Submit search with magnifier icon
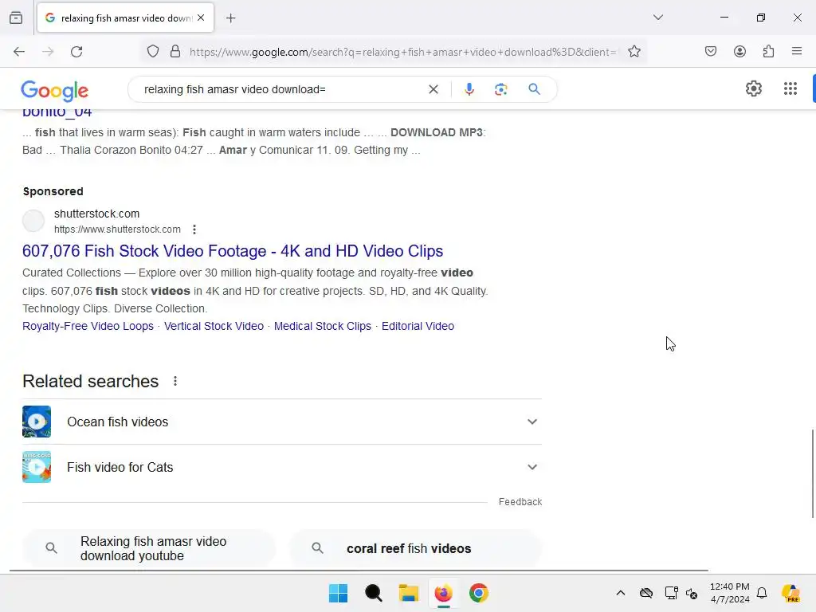Viewport: 816px width, 612px height. pos(534,89)
